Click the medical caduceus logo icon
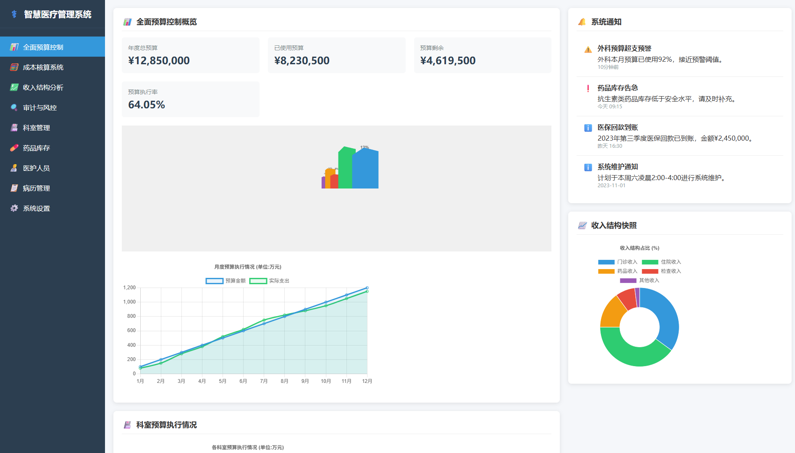The height and width of the screenshot is (453, 795). point(14,14)
